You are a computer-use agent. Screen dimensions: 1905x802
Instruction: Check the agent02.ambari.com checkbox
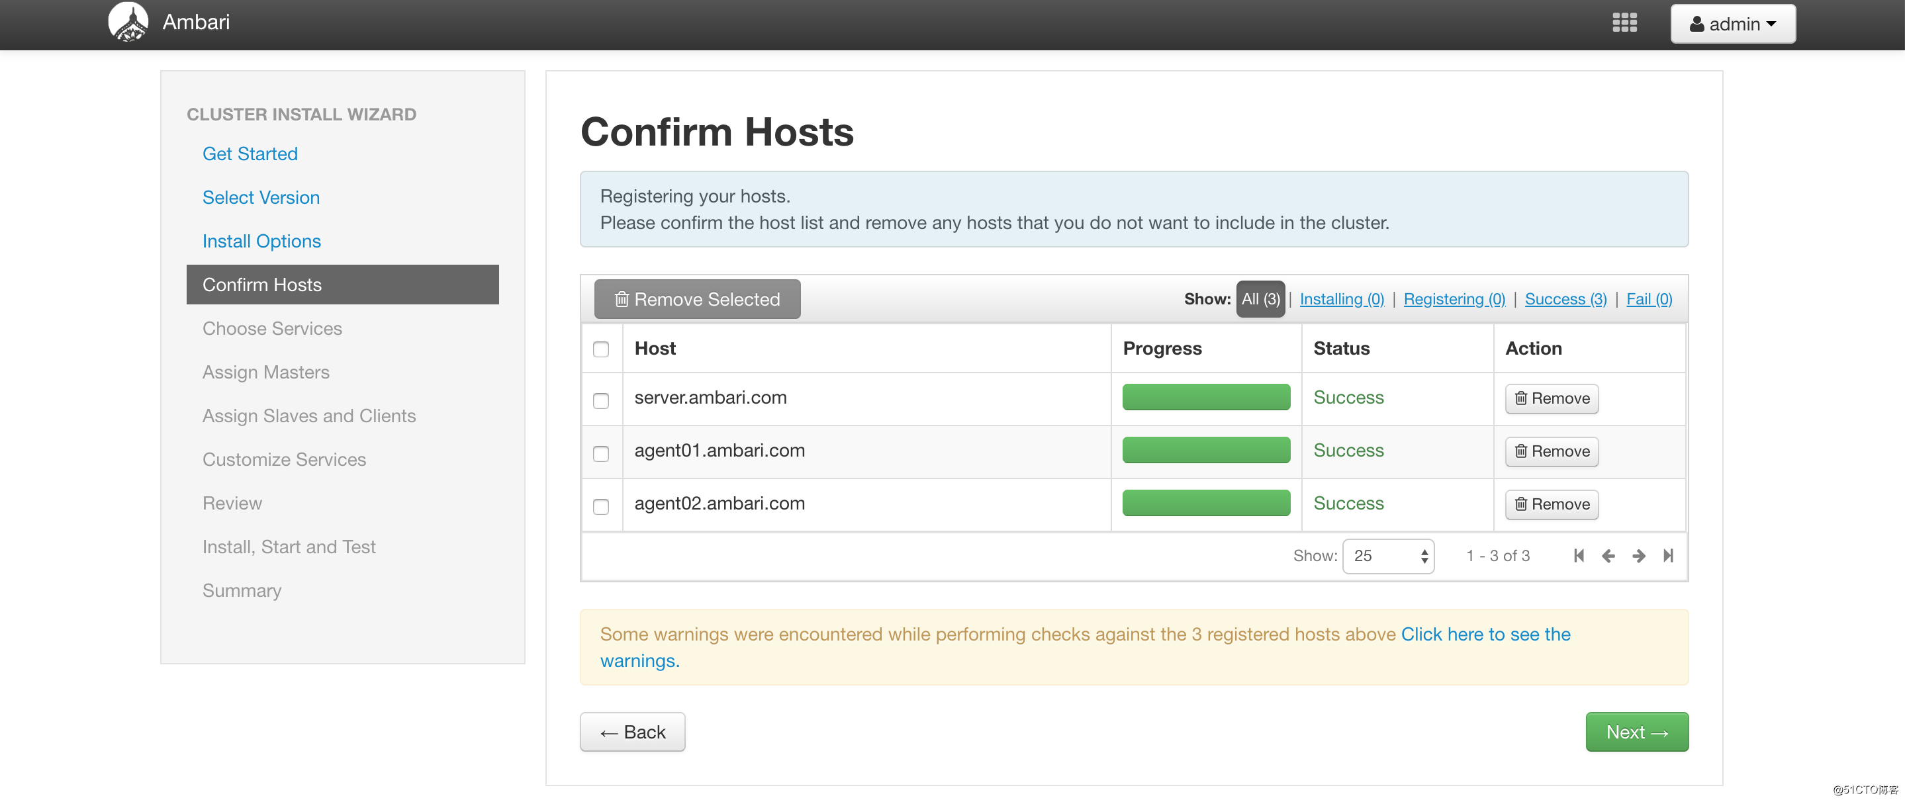(x=601, y=506)
